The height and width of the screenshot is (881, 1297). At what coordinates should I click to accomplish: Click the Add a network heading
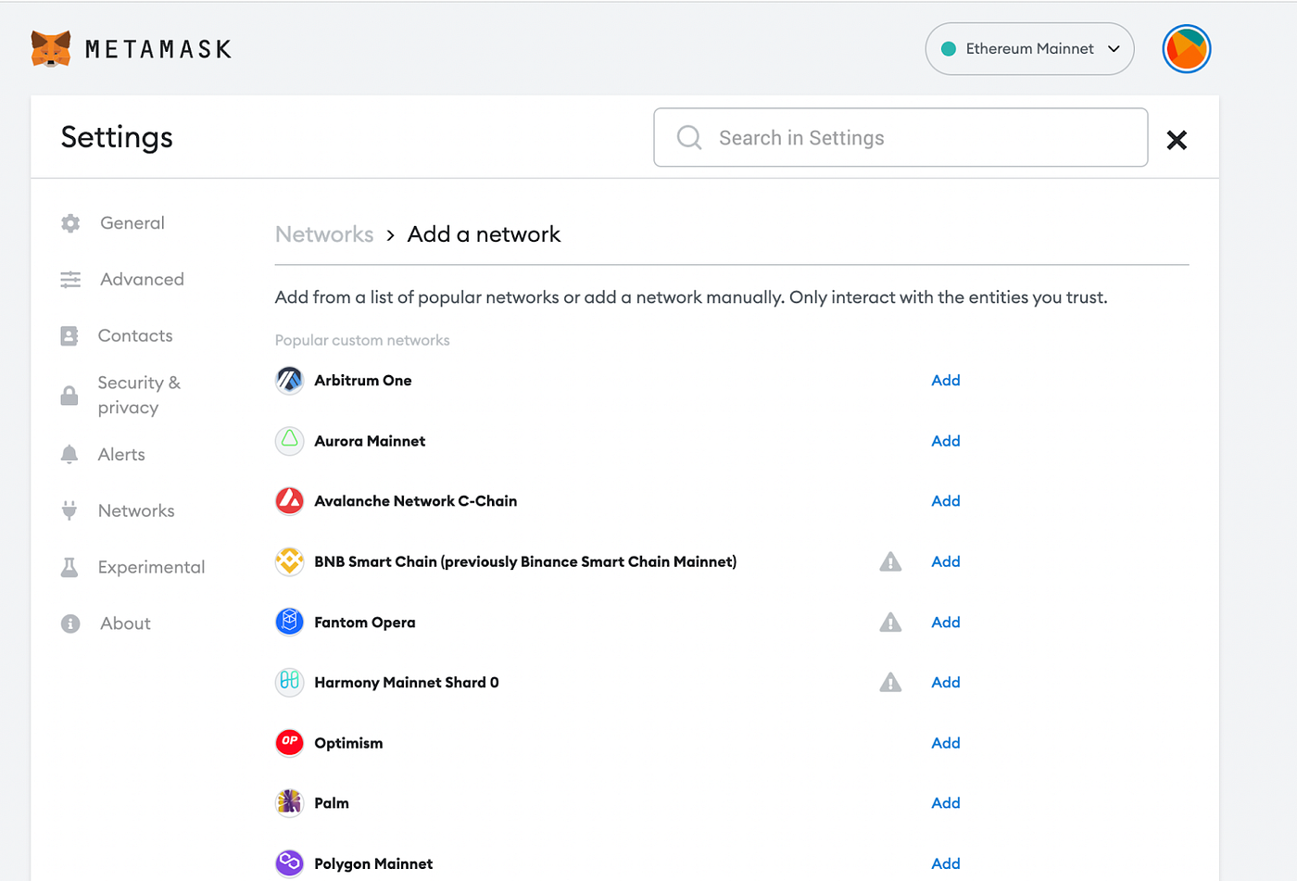(x=484, y=234)
